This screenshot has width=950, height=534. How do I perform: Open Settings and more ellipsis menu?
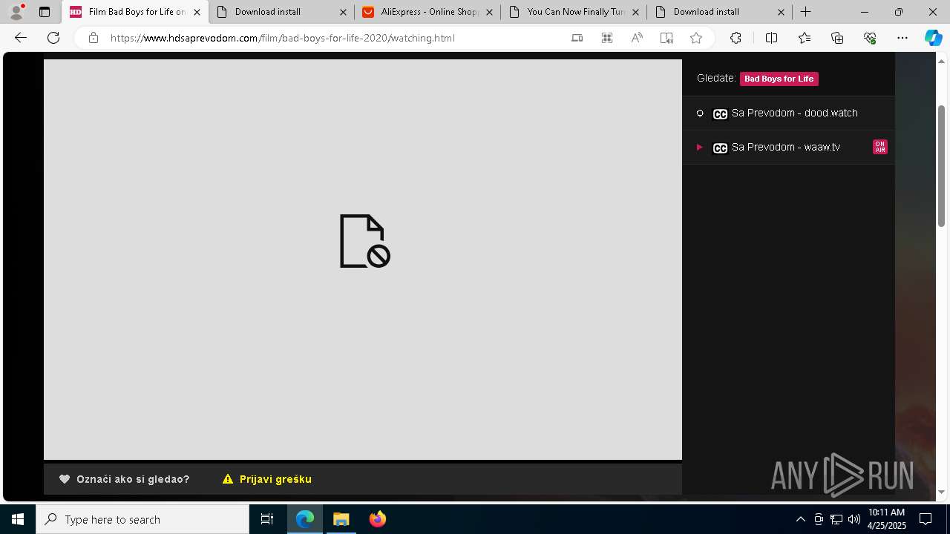902,38
